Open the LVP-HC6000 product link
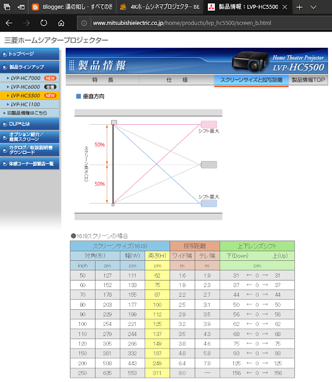This screenshot has width=332, height=382. click(25, 87)
